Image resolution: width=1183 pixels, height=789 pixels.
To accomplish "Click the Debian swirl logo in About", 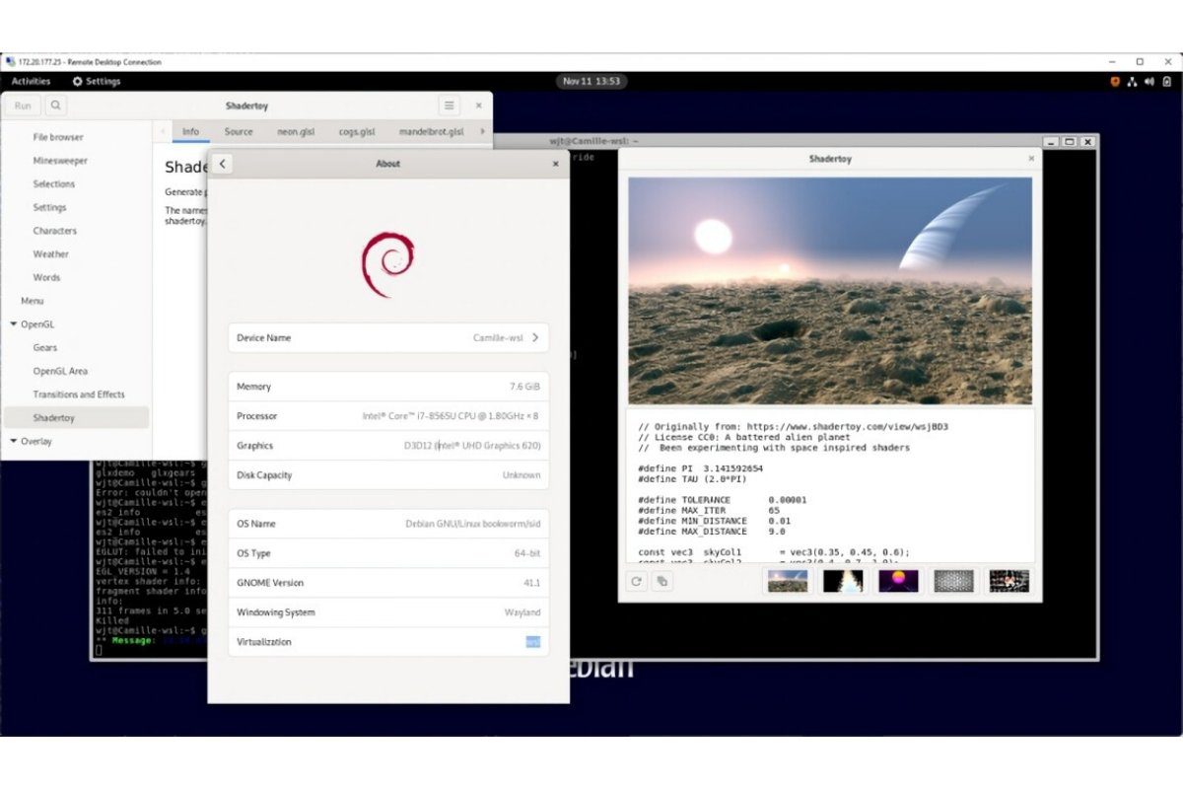I will 387,263.
